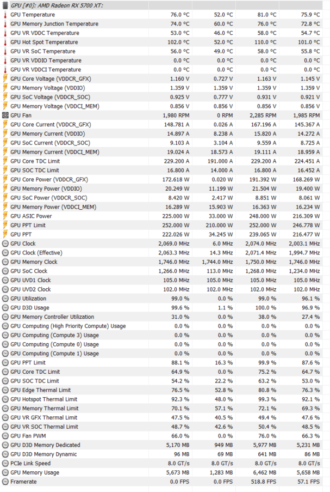Select the GPU Memory Thermal Limit label
The width and height of the screenshot is (330, 492).
pos(45,409)
